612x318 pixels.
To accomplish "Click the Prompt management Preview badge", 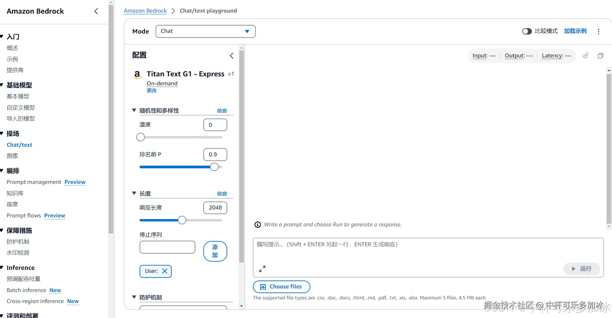I will pyautogui.click(x=75, y=182).
